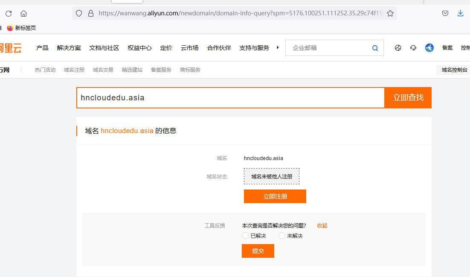Click the 备案 link in the header
The height and width of the screenshot is (277, 470).
pos(447,48)
